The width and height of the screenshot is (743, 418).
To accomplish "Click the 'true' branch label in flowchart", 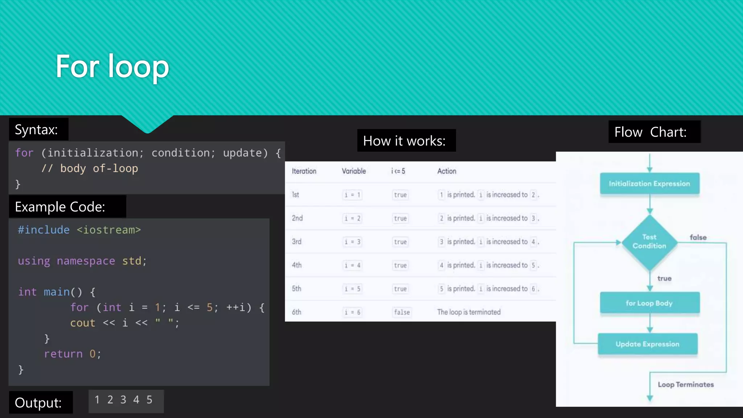I will coord(664,278).
